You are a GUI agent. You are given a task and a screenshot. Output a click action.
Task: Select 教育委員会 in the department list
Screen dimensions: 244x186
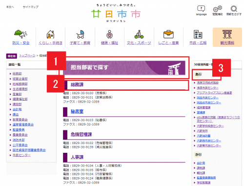20,120
